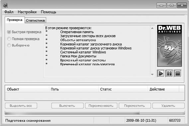Click the Удалить button

click(168, 106)
